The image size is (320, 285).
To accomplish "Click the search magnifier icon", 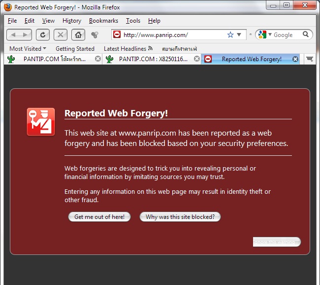I will coord(306,35).
